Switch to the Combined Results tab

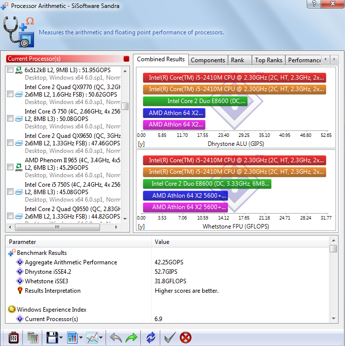point(161,59)
